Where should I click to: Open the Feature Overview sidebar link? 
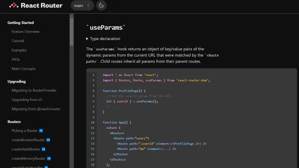(x=26, y=32)
